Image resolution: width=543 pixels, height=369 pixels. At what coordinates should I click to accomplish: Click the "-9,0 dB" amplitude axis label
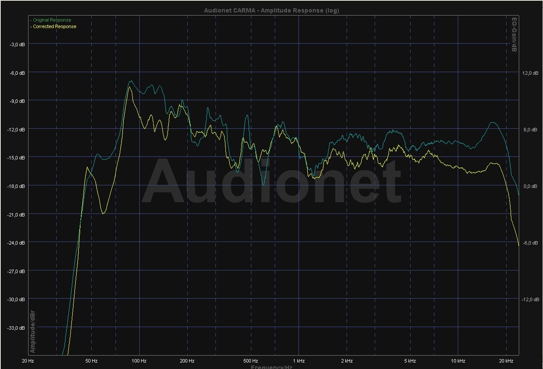pyautogui.click(x=18, y=101)
